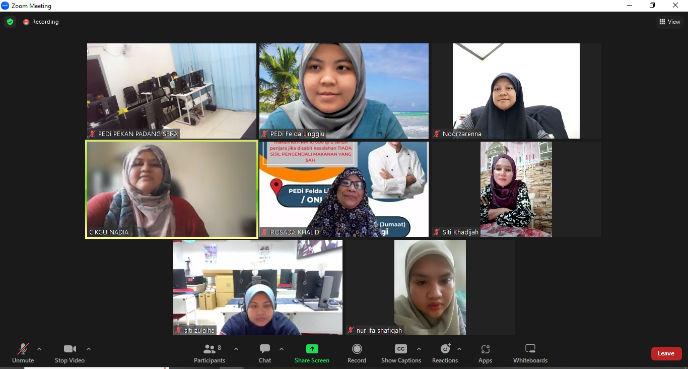Open the Apps panel
The height and width of the screenshot is (369, 688).
[x=485, y=349]
